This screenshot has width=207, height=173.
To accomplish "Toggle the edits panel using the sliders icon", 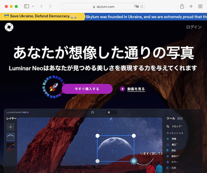I will [109, 112].
